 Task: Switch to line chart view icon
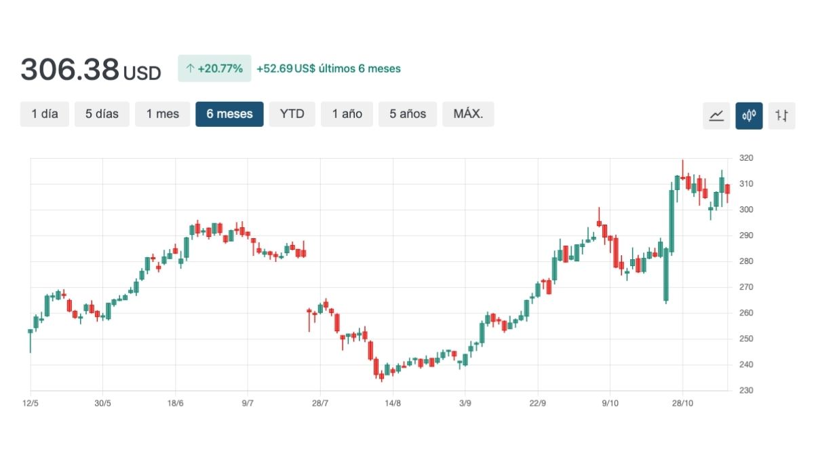click(716, 115)
